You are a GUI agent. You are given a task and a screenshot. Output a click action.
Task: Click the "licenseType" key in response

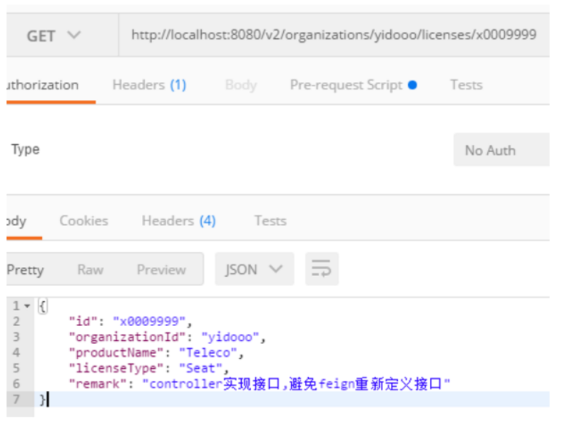click(116, 369)
